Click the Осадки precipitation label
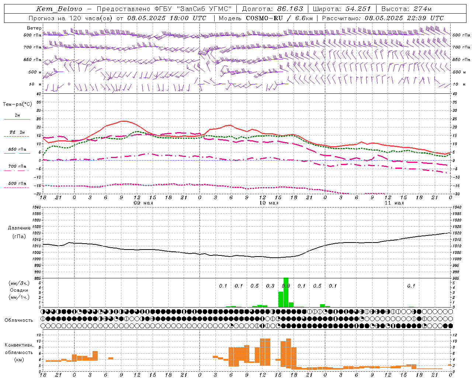This screenshot has height=378, width=472. coord(19,290)
